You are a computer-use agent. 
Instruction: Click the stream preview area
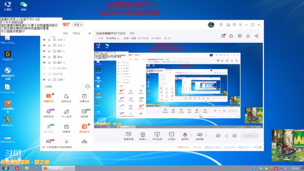[178, 85]
